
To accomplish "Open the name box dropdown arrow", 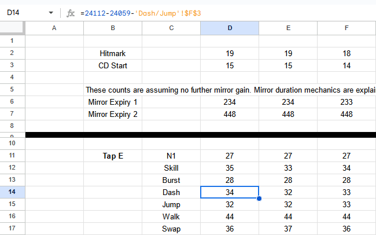I will click(x=51, y=13).
